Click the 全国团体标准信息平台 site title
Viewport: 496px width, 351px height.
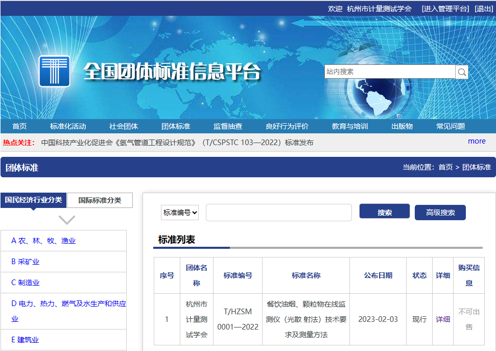[x=172, y=71]
